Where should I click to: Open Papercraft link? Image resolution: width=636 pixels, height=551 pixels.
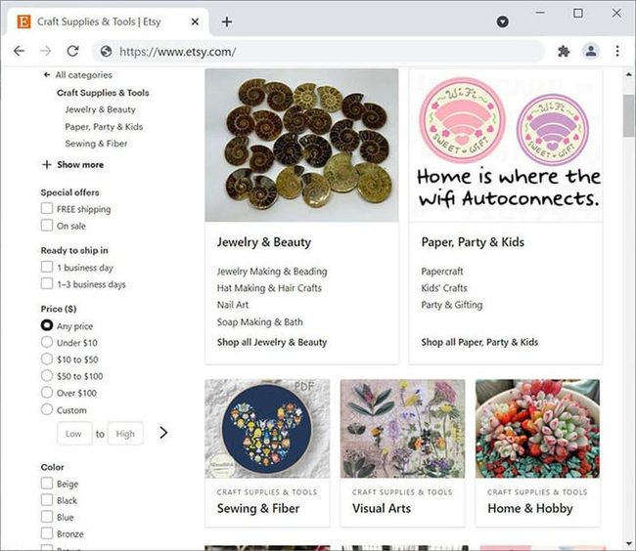441,272
